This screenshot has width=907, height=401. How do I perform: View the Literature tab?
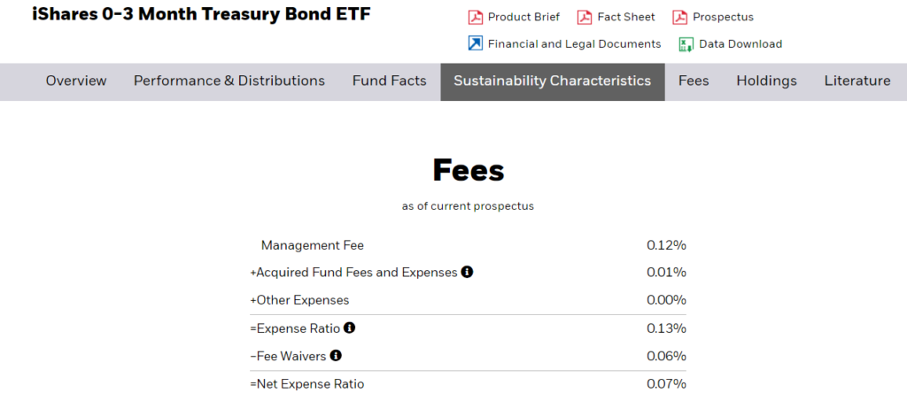(857, 81)
